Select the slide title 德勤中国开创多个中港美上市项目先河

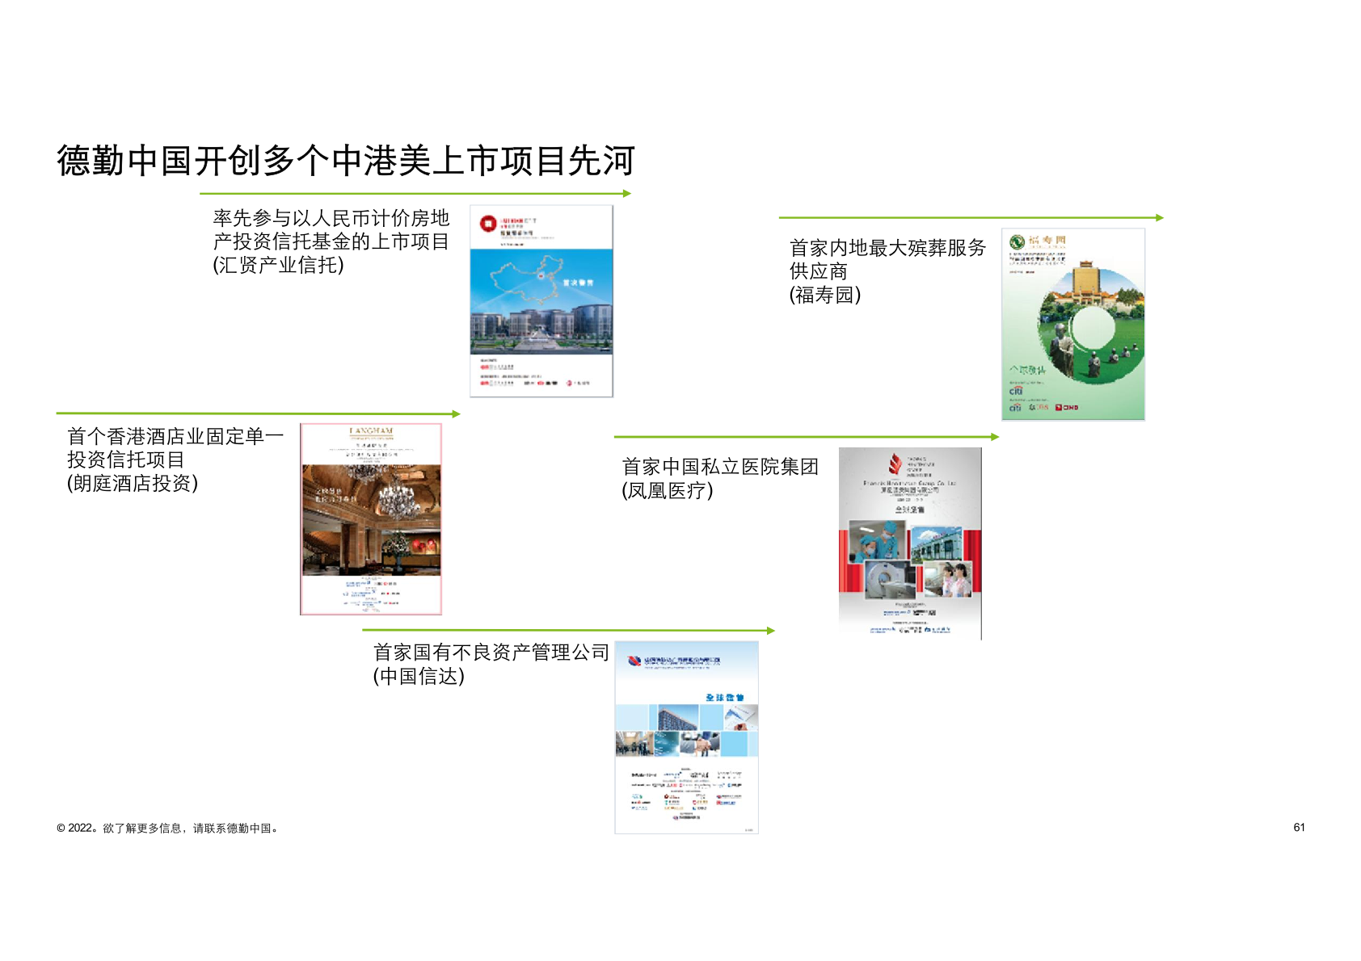pyautogui.click(x=345, y=160)
